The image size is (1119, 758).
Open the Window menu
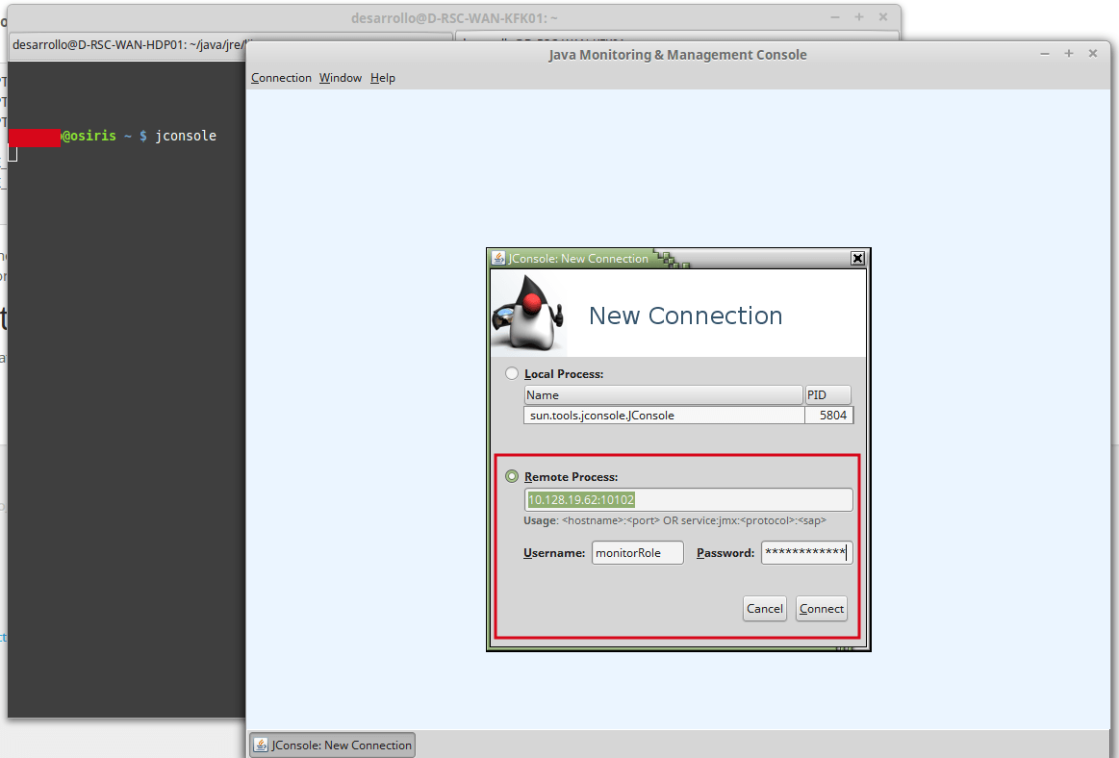coord(340,78)
